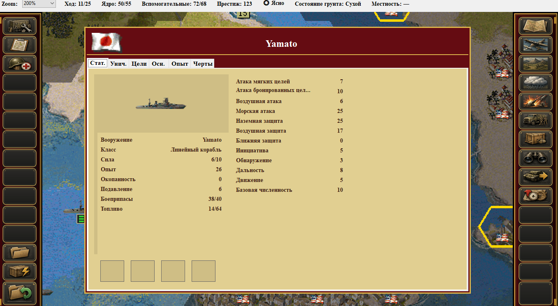Click the truck with soldiers icon
This screenshot has width=558, height=306.
coord(535,120)
